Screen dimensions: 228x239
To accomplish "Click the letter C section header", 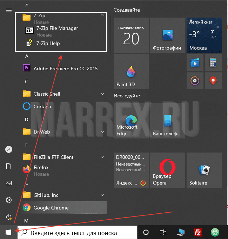I will tap(27, 82).
